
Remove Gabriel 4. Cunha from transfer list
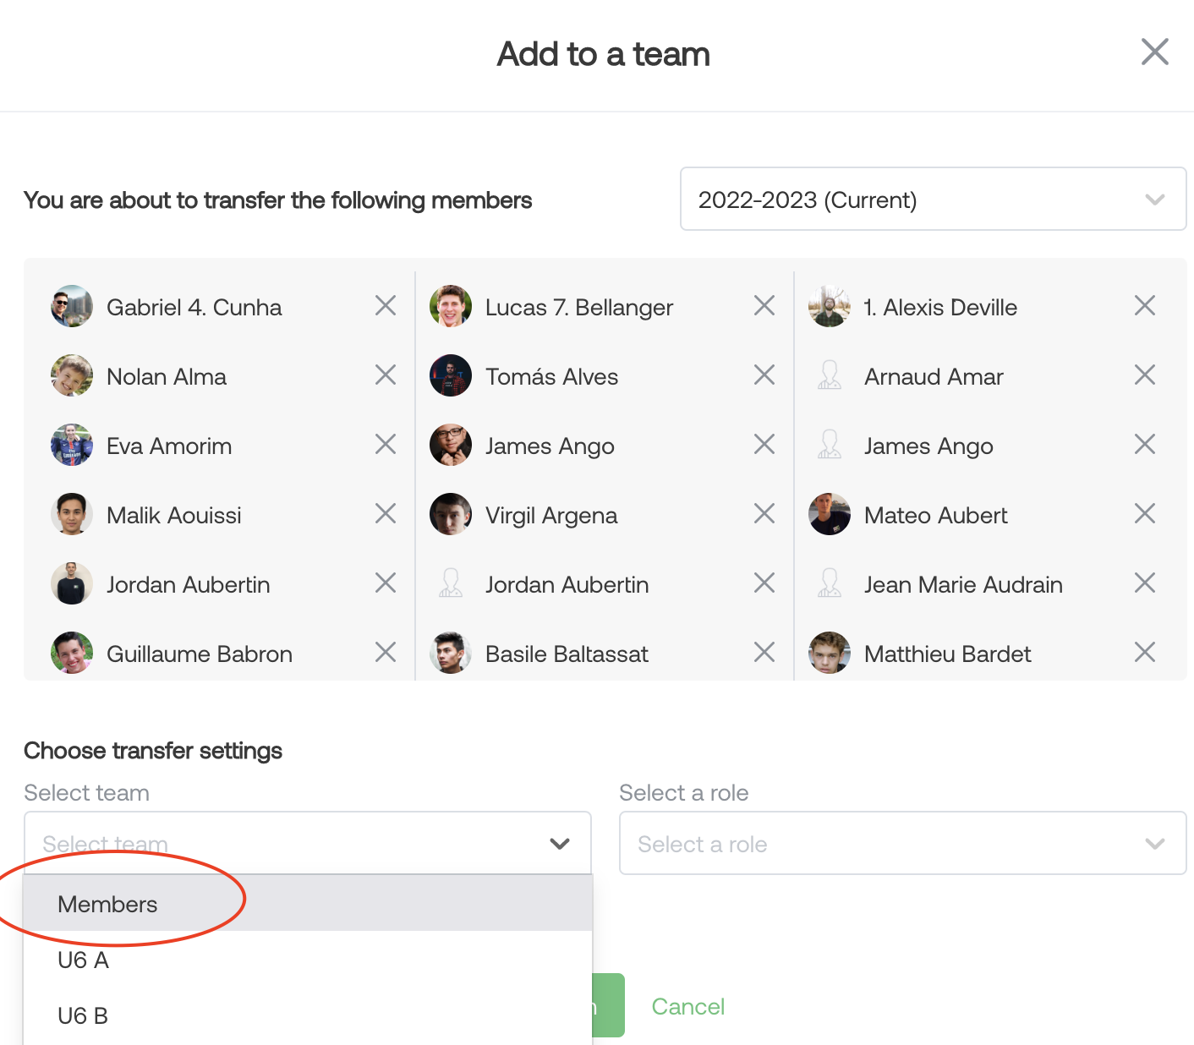click(x=386, y=305)
